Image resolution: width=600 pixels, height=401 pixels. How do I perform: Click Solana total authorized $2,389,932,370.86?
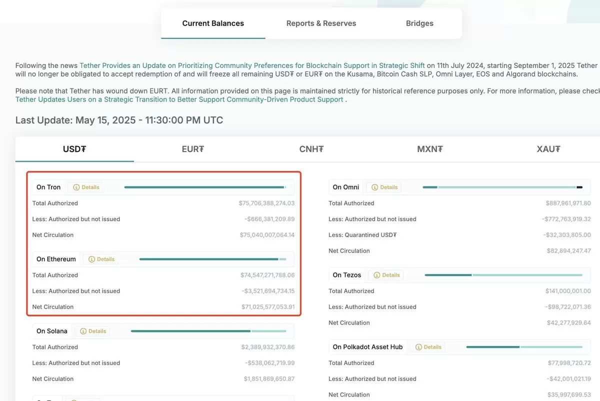[268, 347]
